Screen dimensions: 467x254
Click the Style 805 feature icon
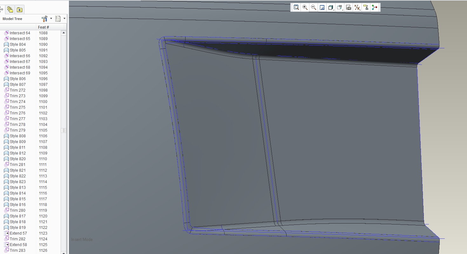pyautogui.click(x=6, y=50)
